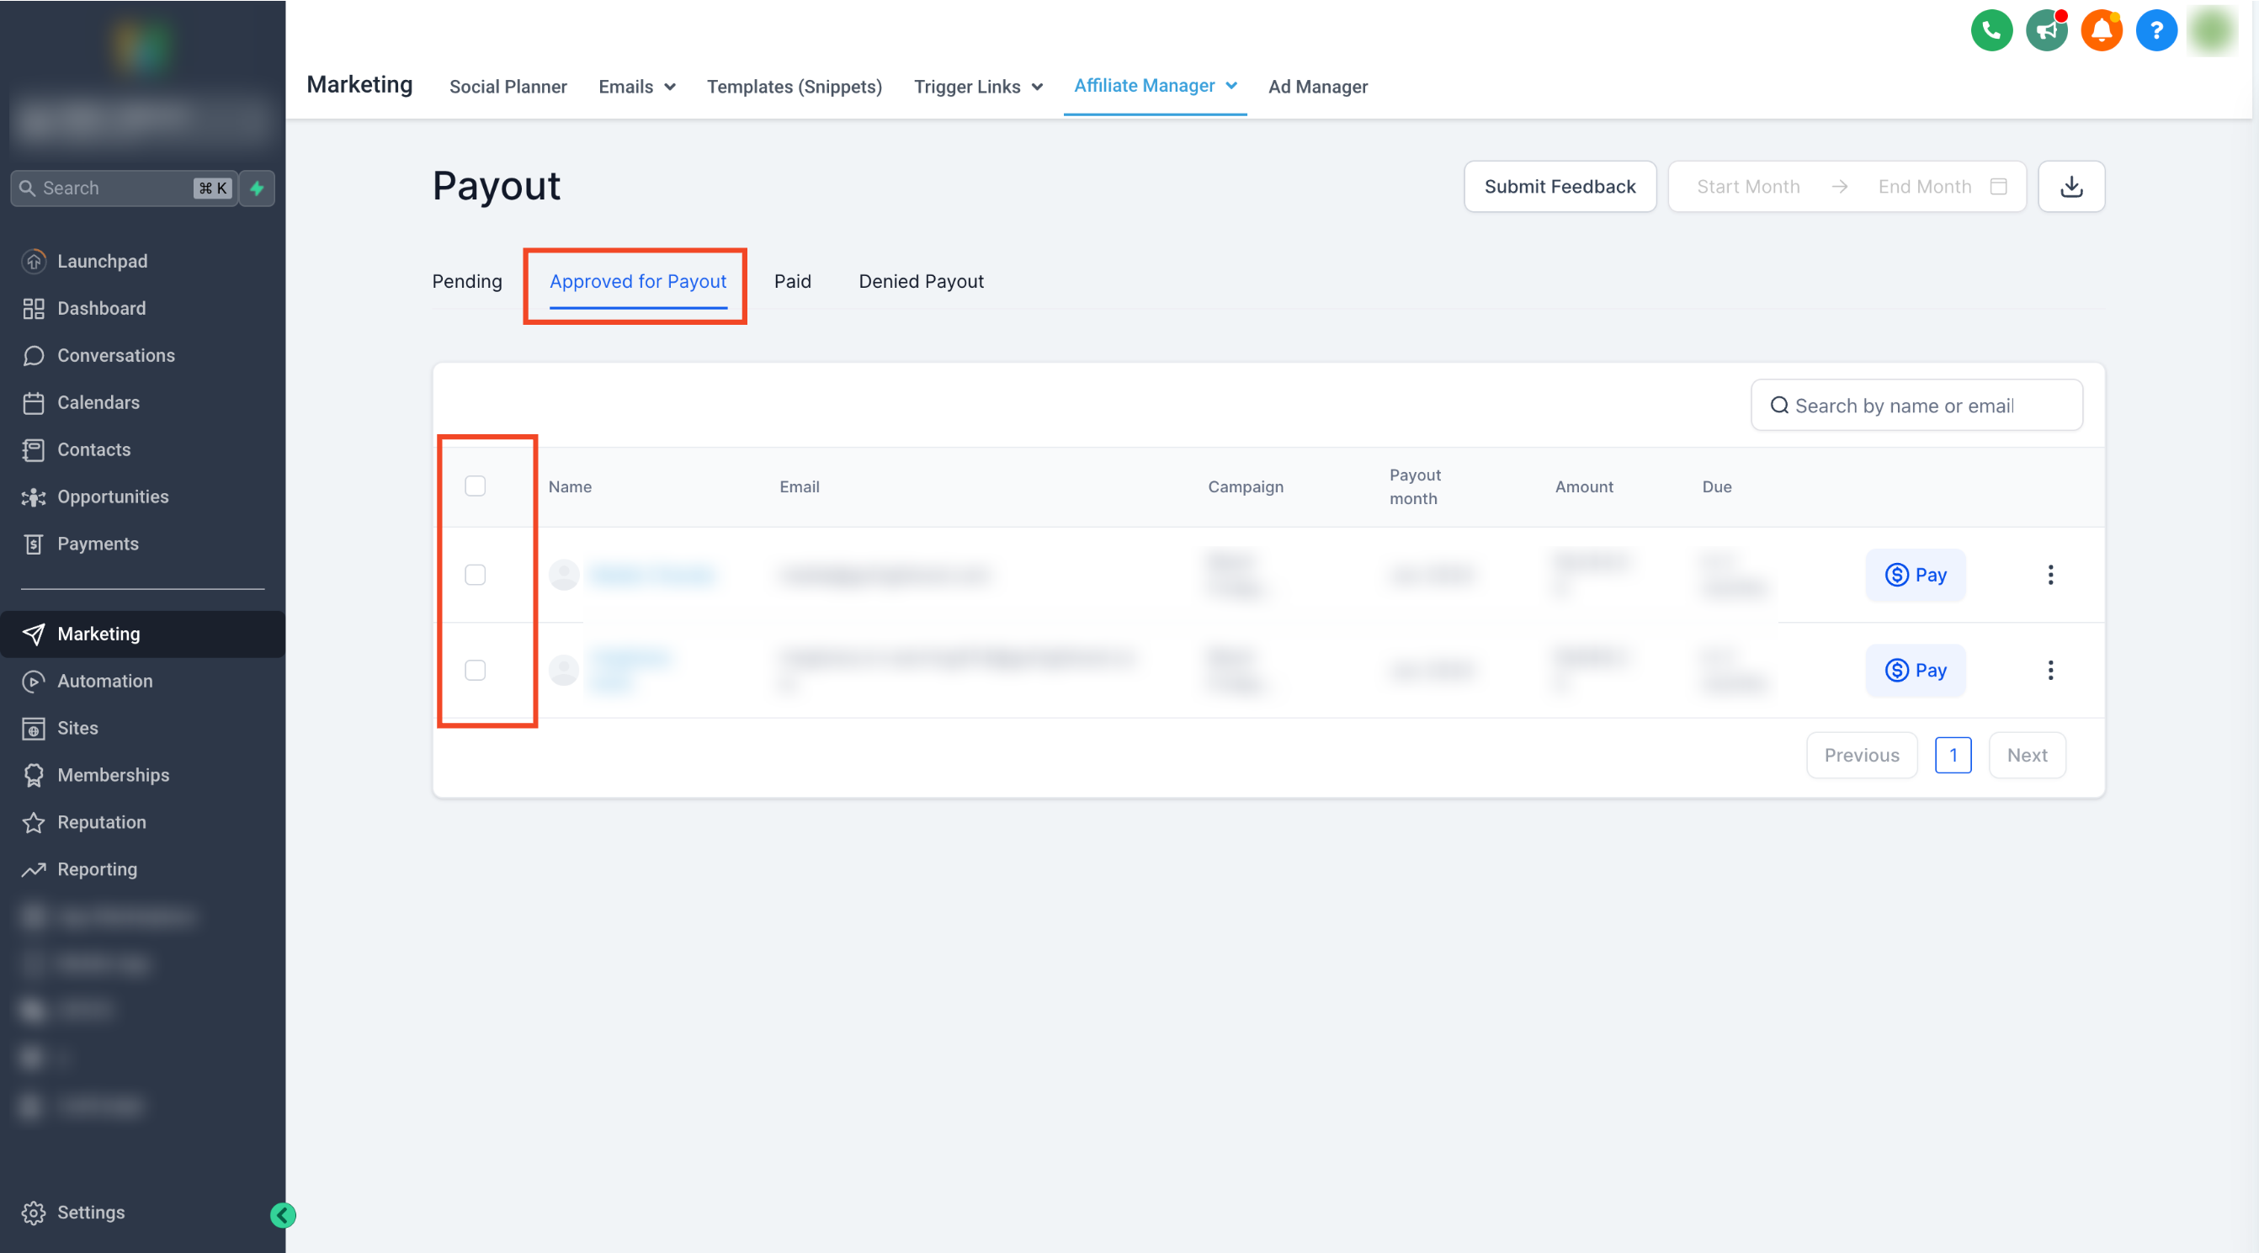Open Opportunities from the sidebar

point(113,496)
